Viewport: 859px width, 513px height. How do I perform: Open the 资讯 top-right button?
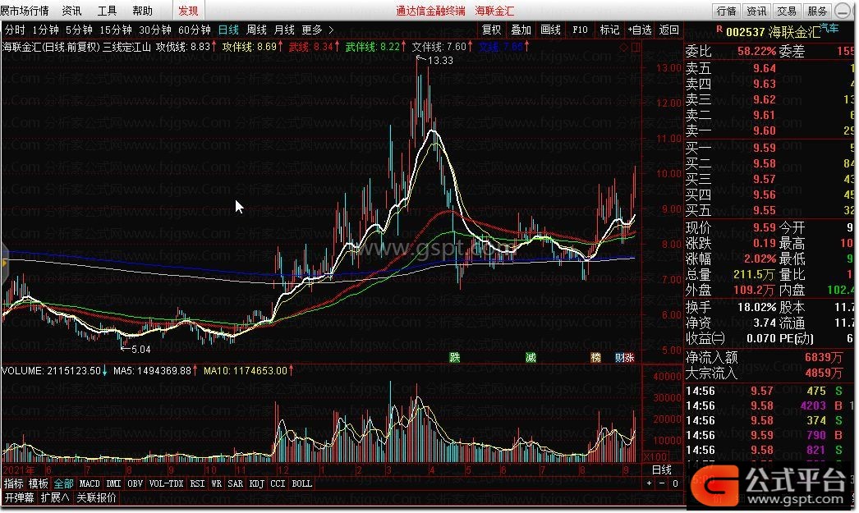pos(756,11)
